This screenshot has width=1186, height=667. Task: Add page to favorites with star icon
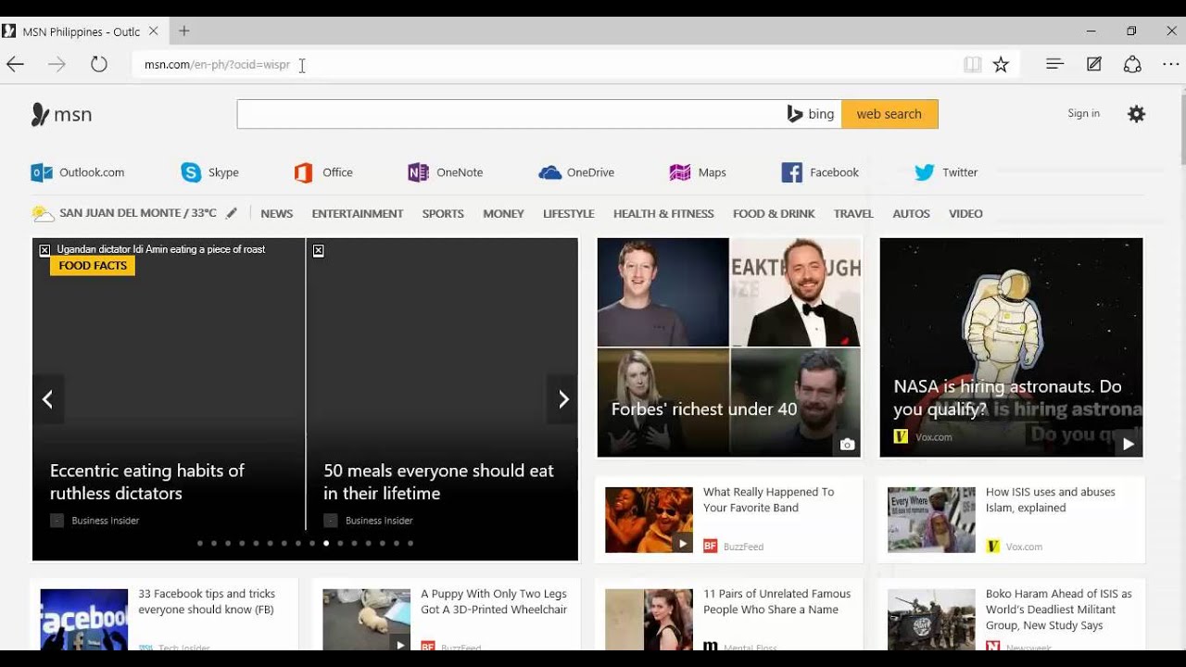pos(1001,64)
